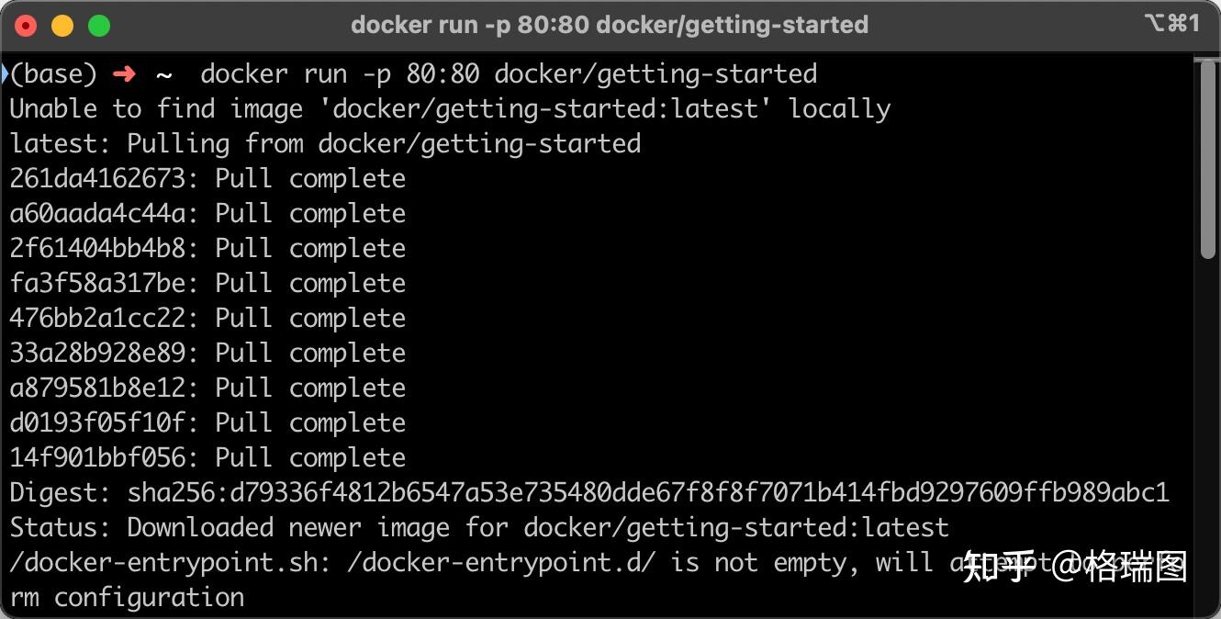The image size is (1221, 619).
Task: Click the red close window button
Action: pos(26,26)
